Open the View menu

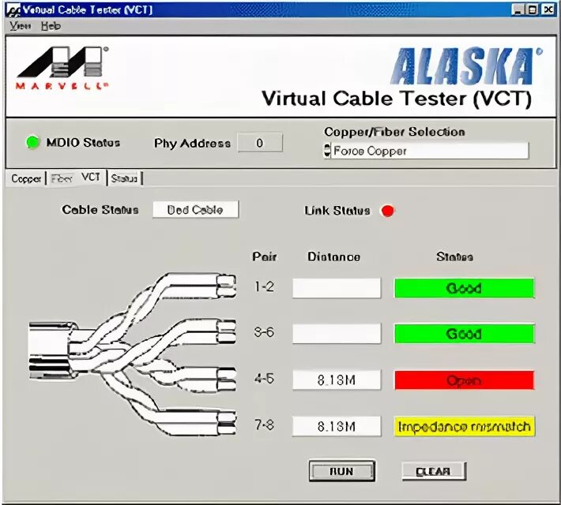20,26
